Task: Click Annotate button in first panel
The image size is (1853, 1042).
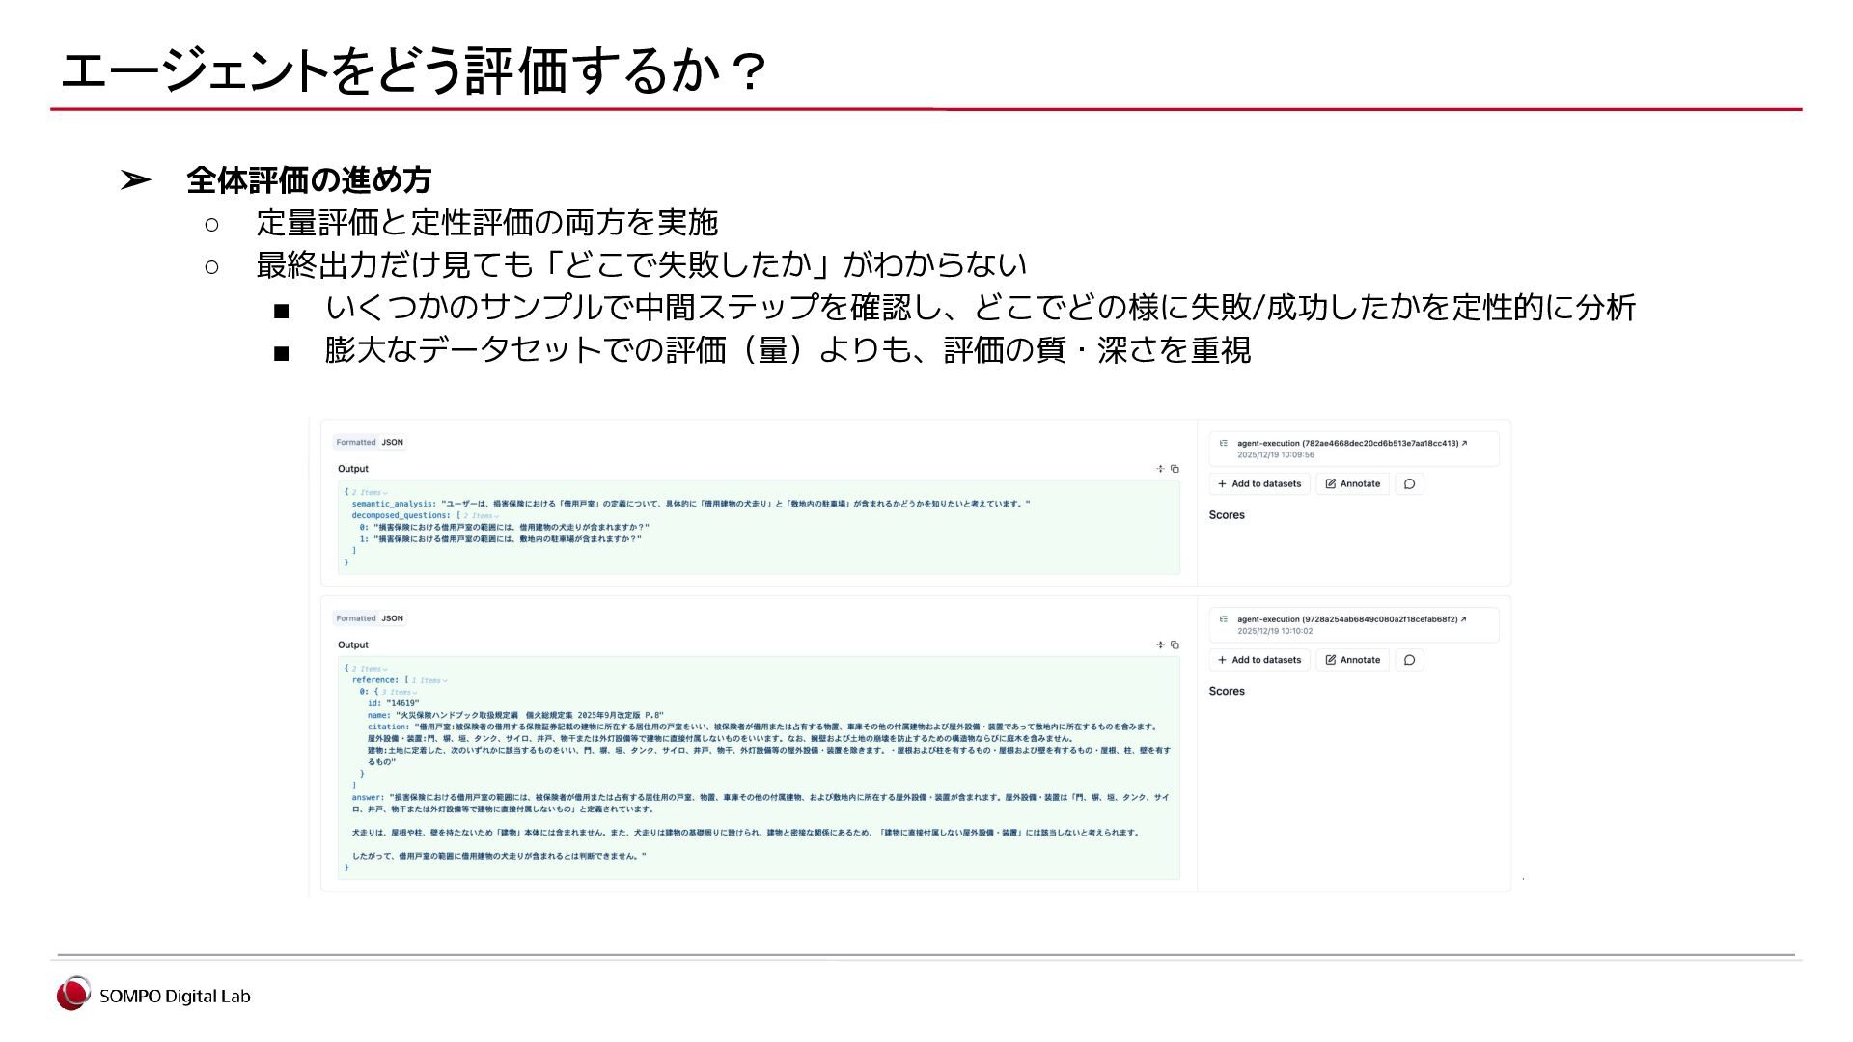Action: (1352, 484)
